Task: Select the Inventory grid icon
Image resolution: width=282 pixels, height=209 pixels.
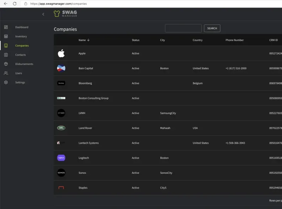Action: (6, 36)
